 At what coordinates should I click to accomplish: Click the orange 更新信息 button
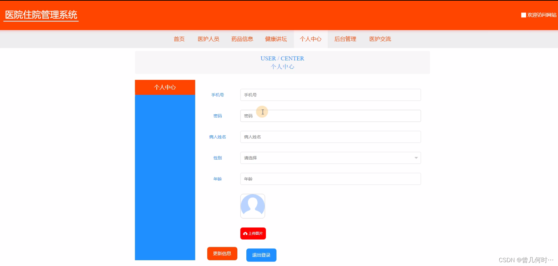tap(222, 254)
